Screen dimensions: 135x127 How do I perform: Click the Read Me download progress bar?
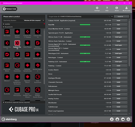pyautogui.click(x=85, y=25)
